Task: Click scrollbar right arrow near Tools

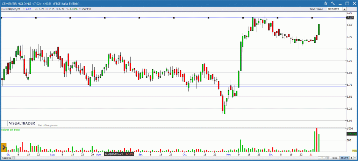Action: [x=328, y=158]
